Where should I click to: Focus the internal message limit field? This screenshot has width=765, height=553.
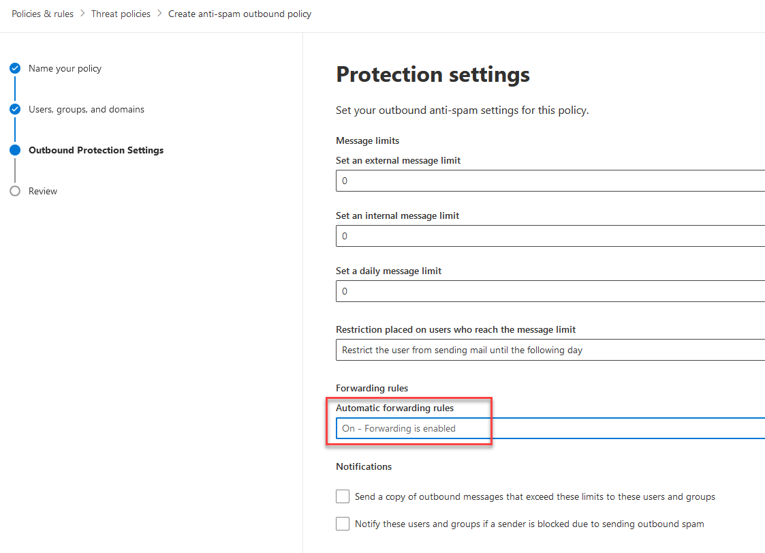click(x=550, y=236)
